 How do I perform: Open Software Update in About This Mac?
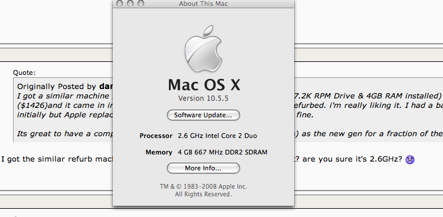click(x=203, y=115)
